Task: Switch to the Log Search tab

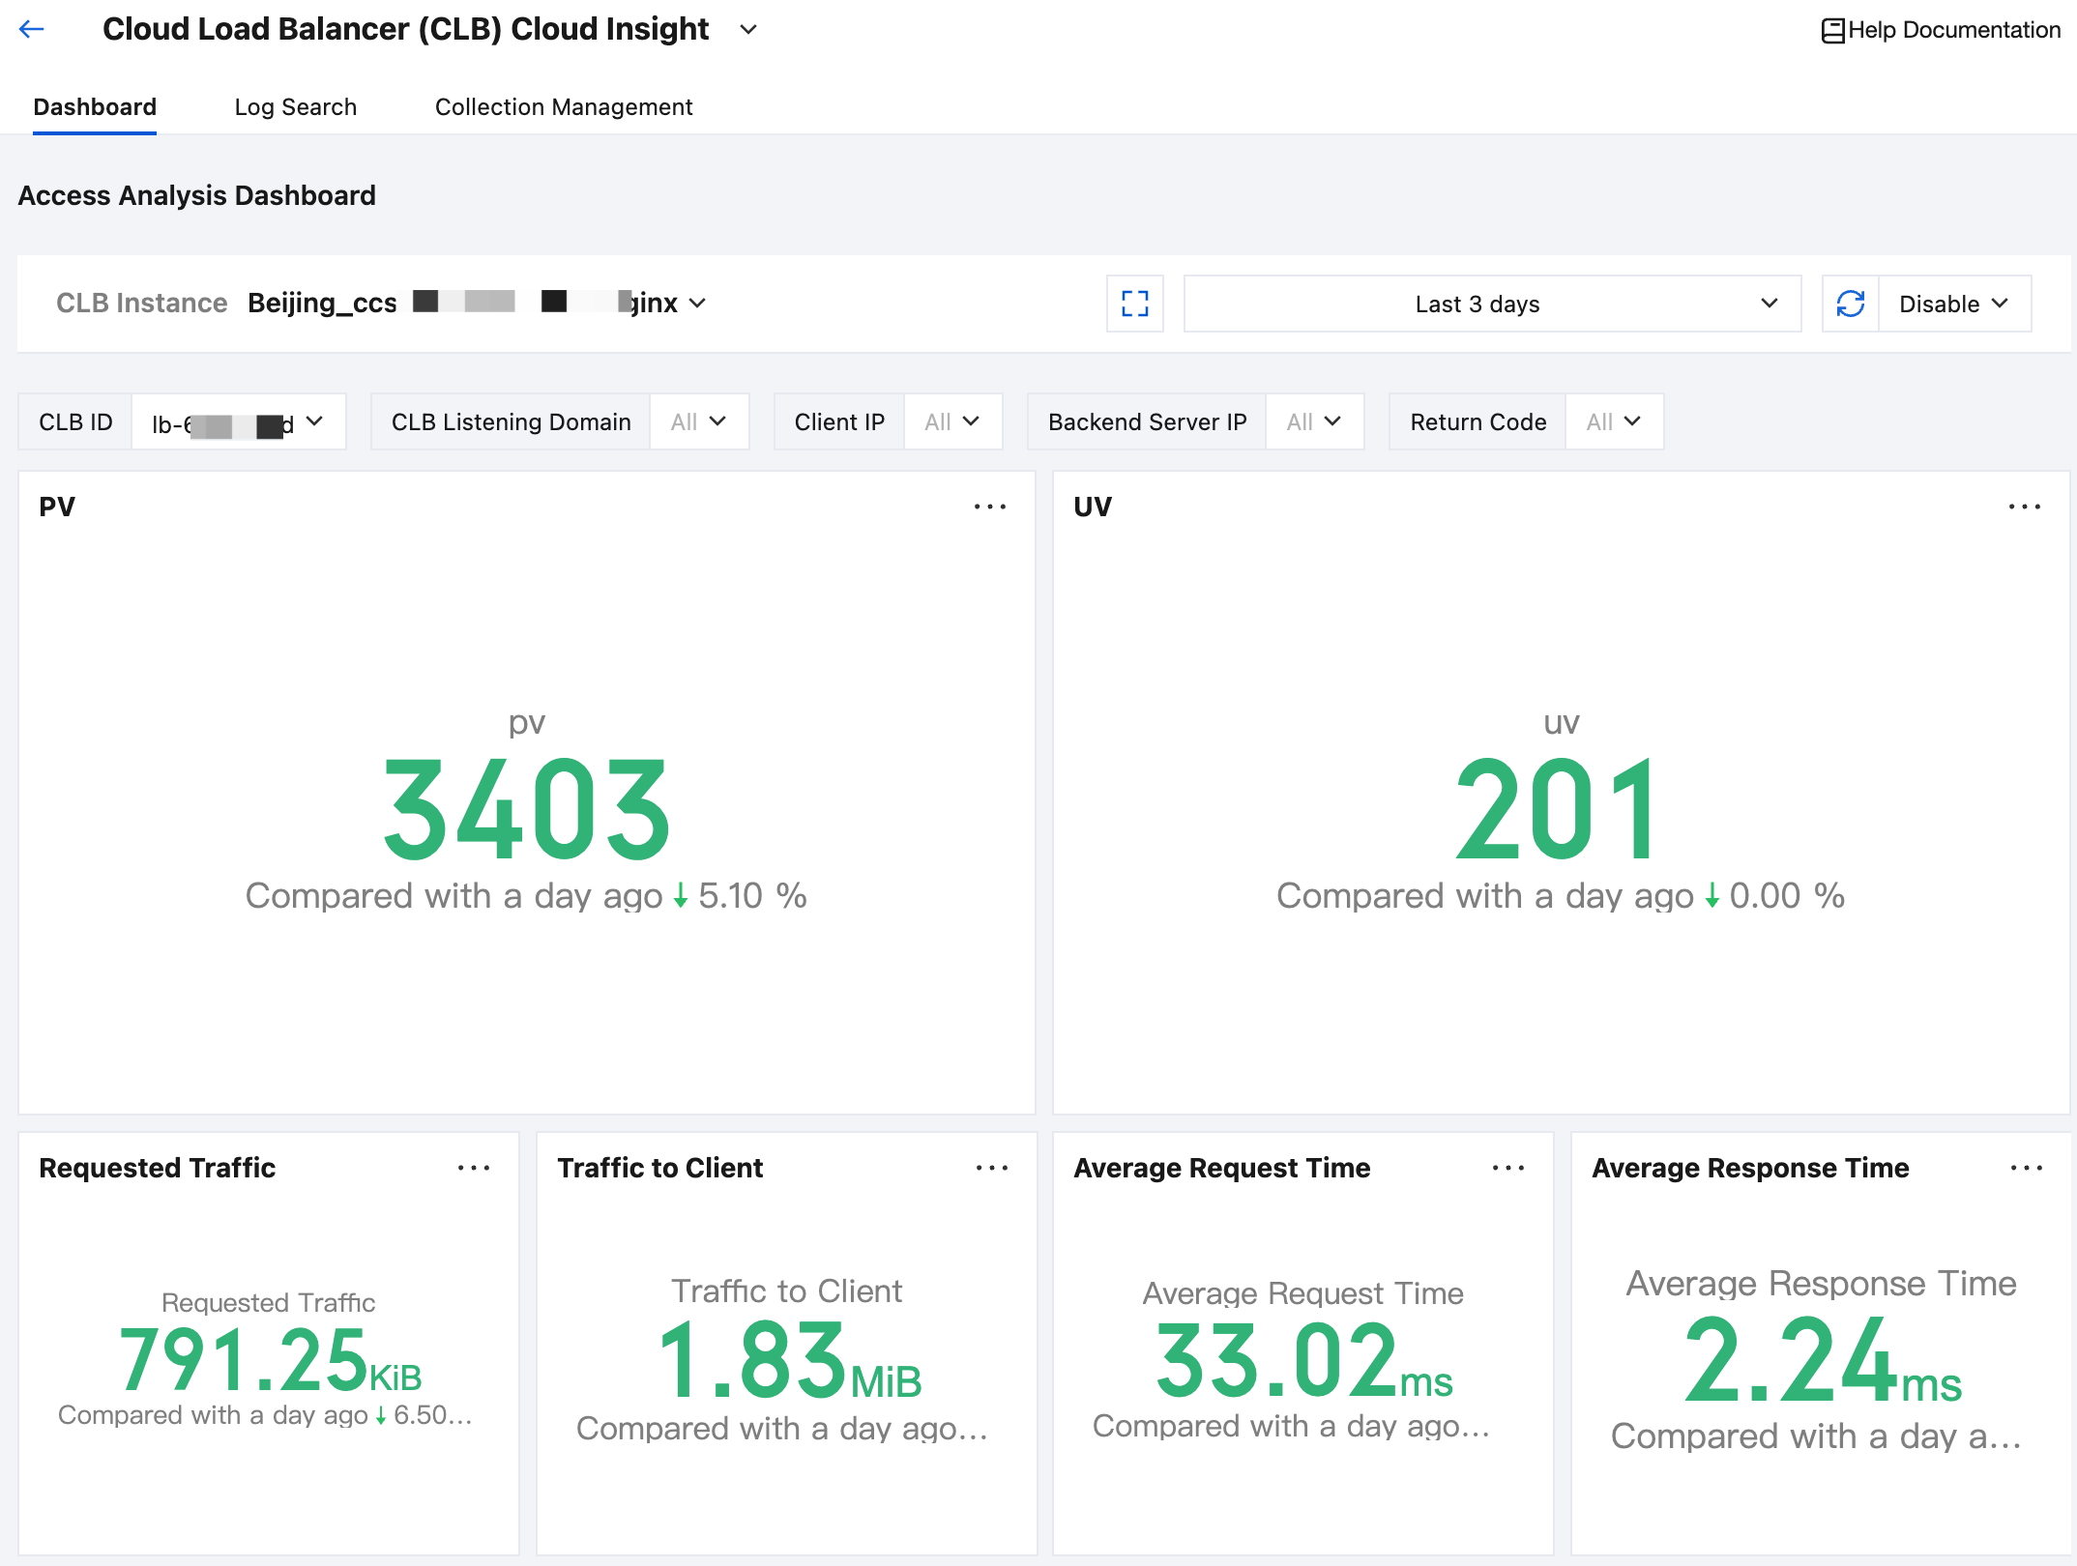Action: [295, 106]
